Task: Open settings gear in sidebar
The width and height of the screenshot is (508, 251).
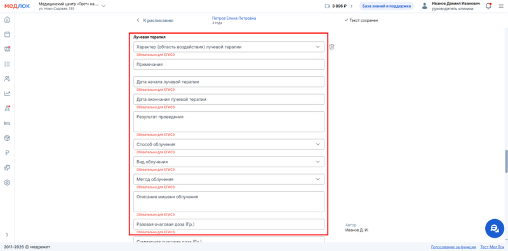Action: [x=7, y=182]
